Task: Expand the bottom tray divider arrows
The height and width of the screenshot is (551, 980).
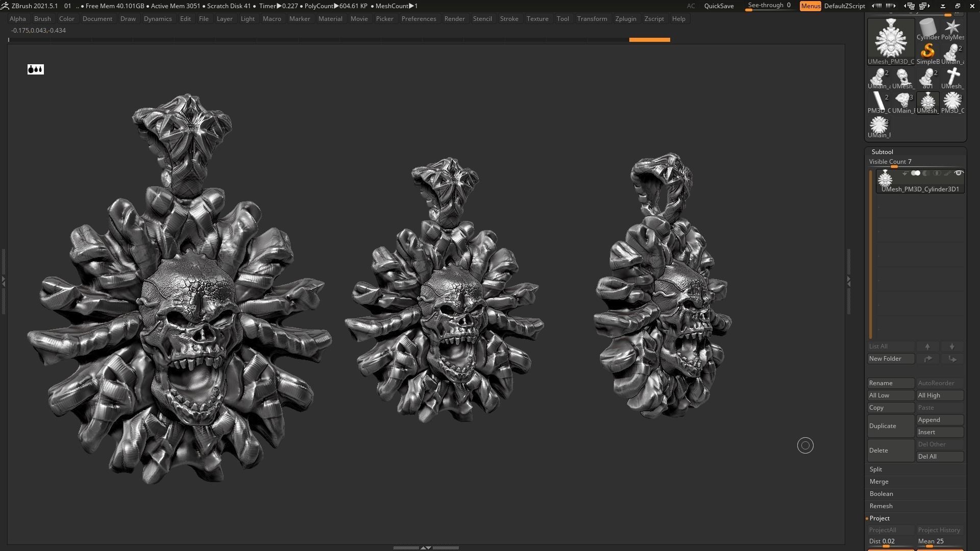Action: 426,548
